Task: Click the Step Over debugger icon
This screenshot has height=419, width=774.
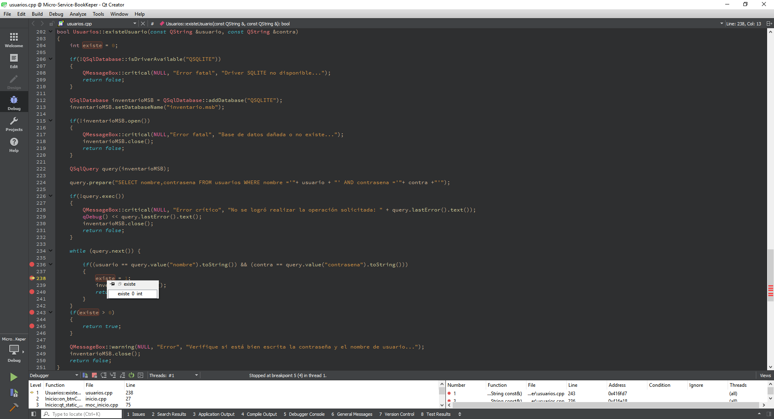Action: (x=104, y=375)
